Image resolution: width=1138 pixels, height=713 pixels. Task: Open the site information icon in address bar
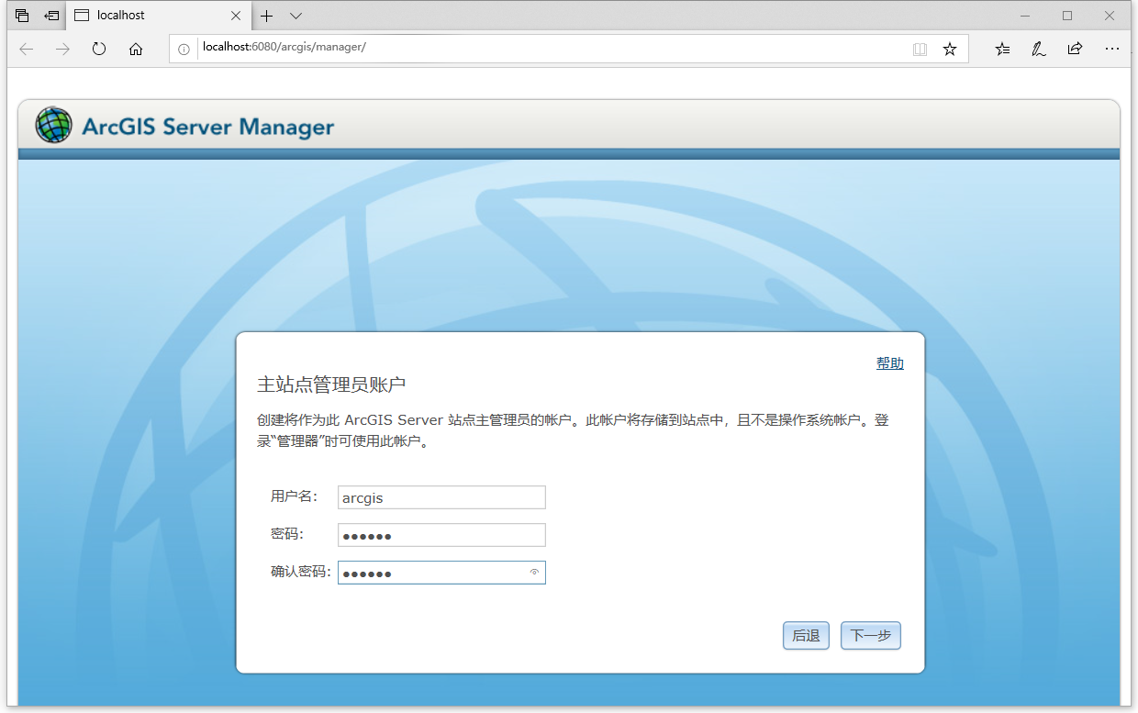[184, 49]
